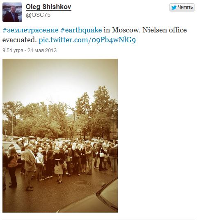Screen dimensions: 199x220
Task: Open the #earthquake hashtag
Action: (81, 30)
